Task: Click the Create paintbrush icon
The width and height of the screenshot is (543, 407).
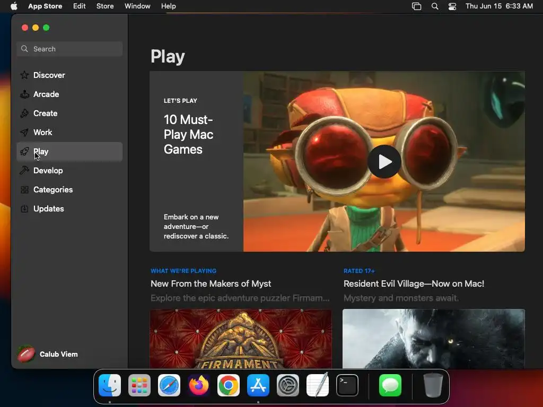Action: pos(24,113)
